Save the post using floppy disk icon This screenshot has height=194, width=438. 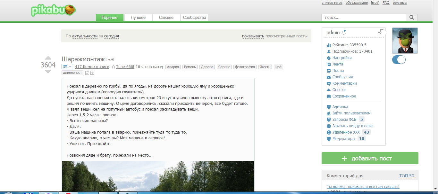click(87, 73)
